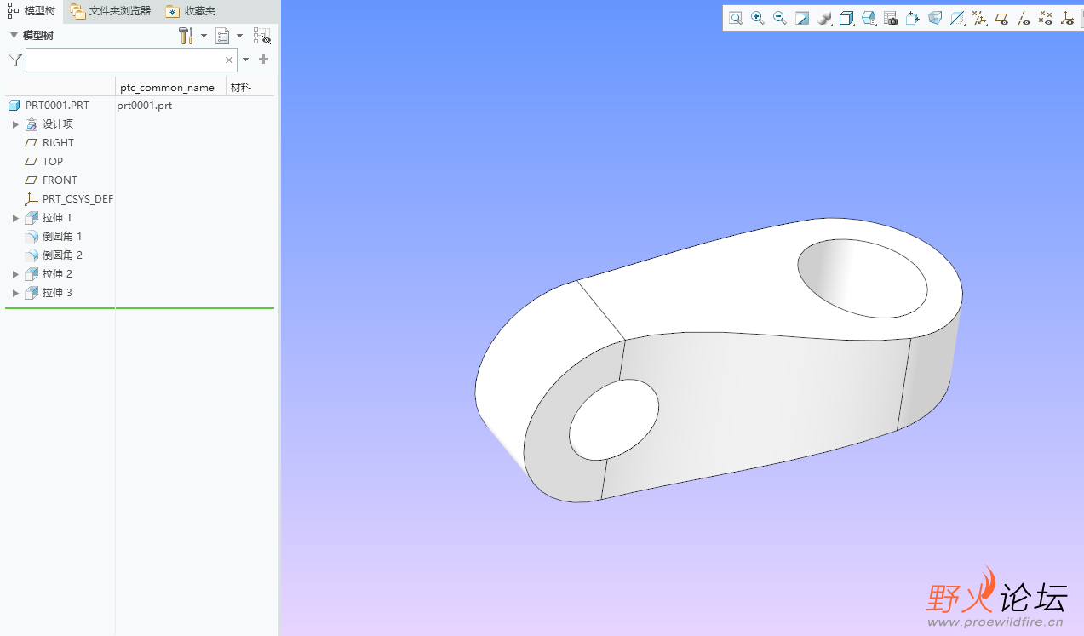Clear the search field with X
This screenshot has width=1084, height=636.
[229, 60]
